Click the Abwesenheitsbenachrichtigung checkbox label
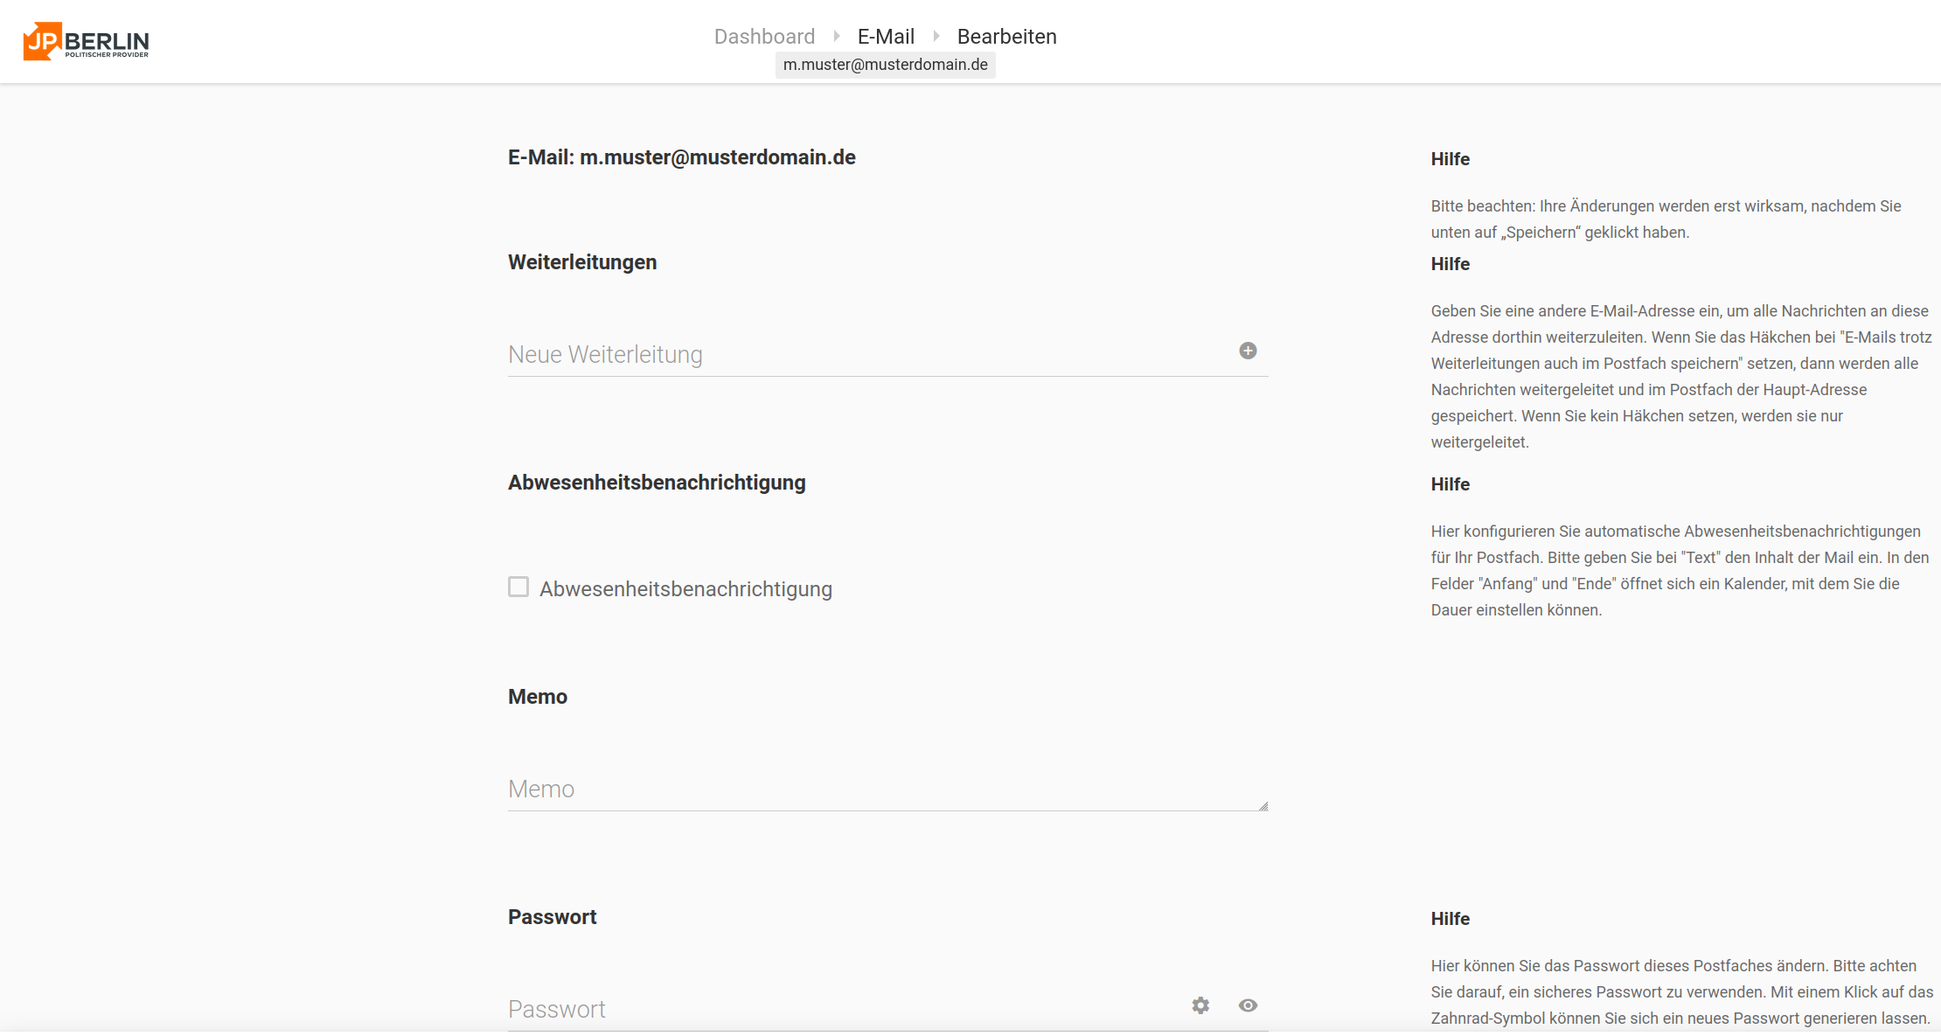This screenshot has width=1941, height=1036. pyautogui.click(x=685, y=589)
